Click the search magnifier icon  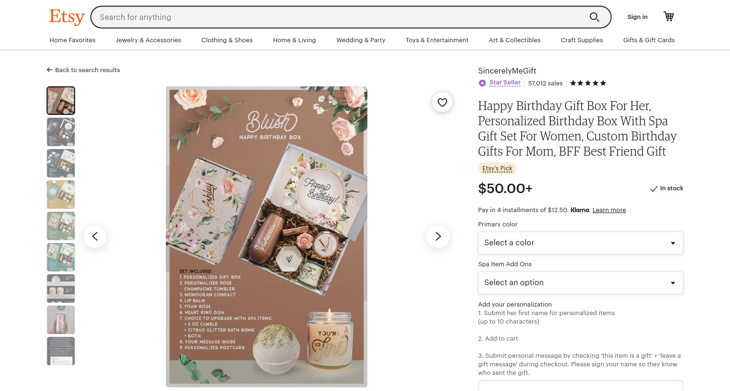(x=594, y=17)
